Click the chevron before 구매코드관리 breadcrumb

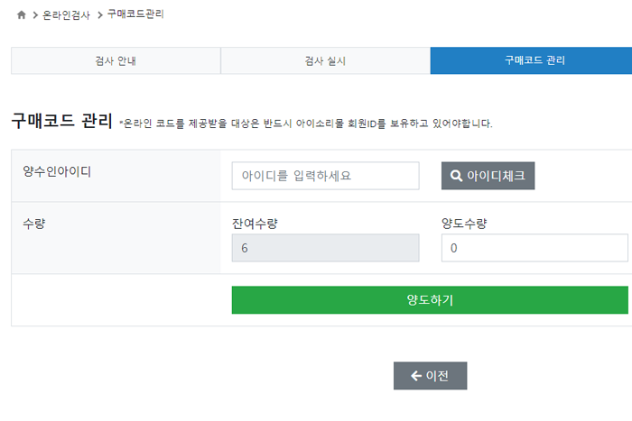[x=99, y=15]
